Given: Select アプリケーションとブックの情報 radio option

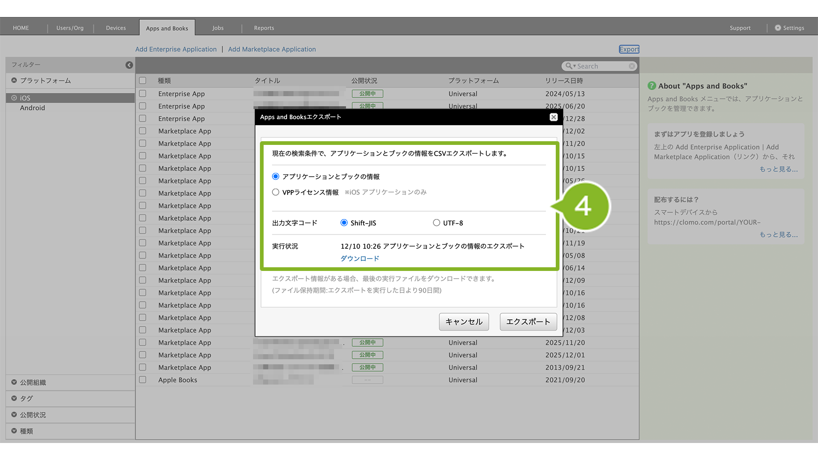Looking at the screenshot, I should (276, 177).
